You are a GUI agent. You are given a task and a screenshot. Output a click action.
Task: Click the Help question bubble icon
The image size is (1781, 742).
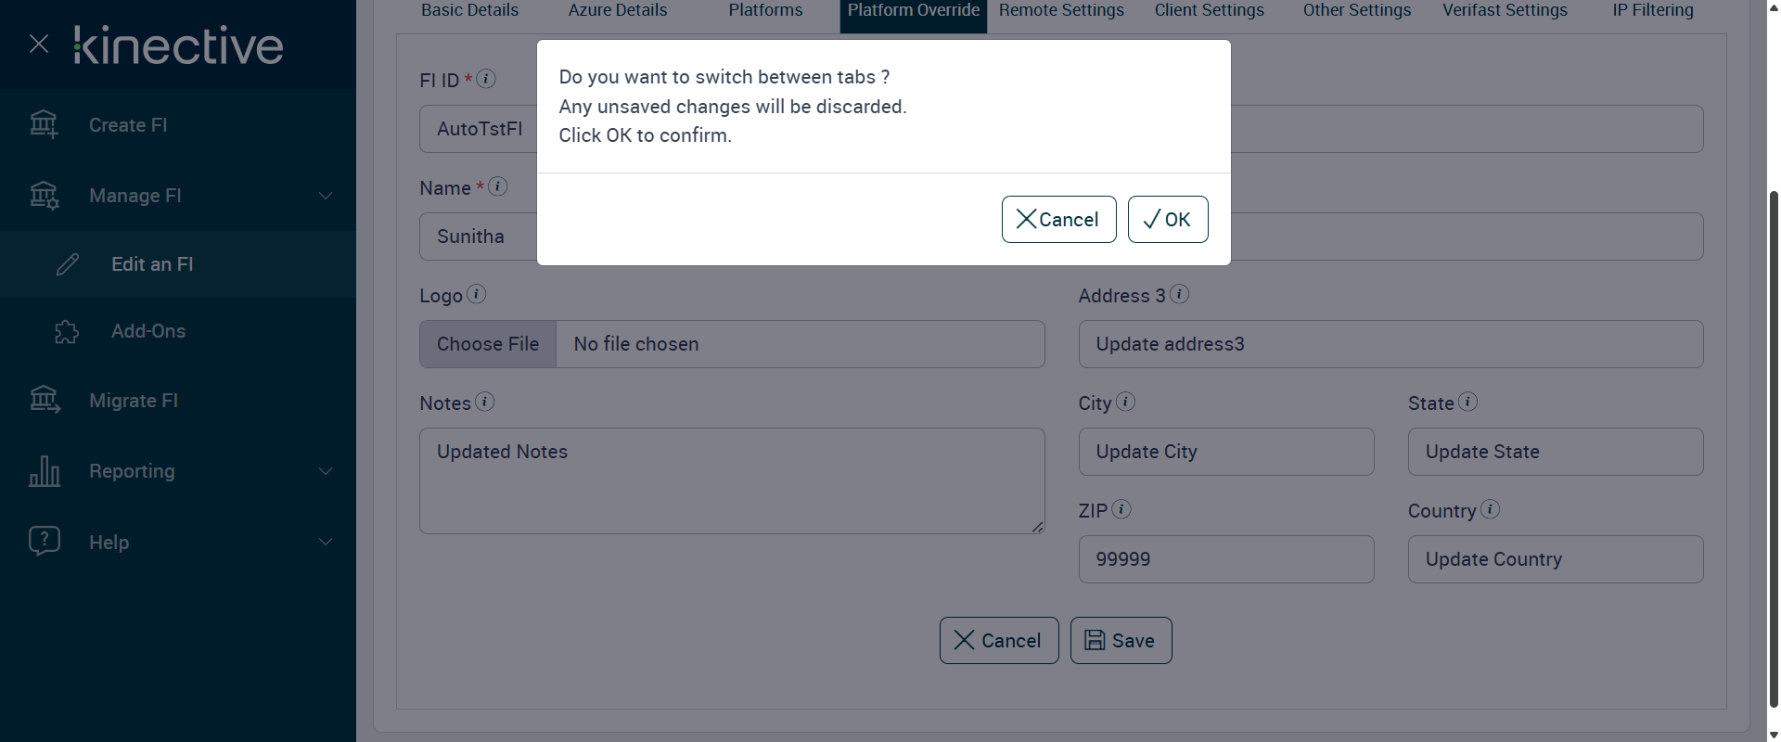pos(44,541)
